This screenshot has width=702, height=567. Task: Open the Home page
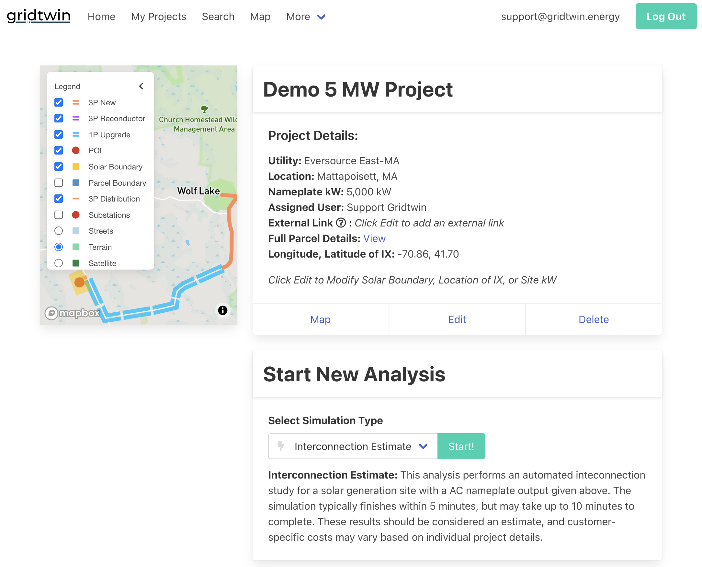click(x=101, y=17)
